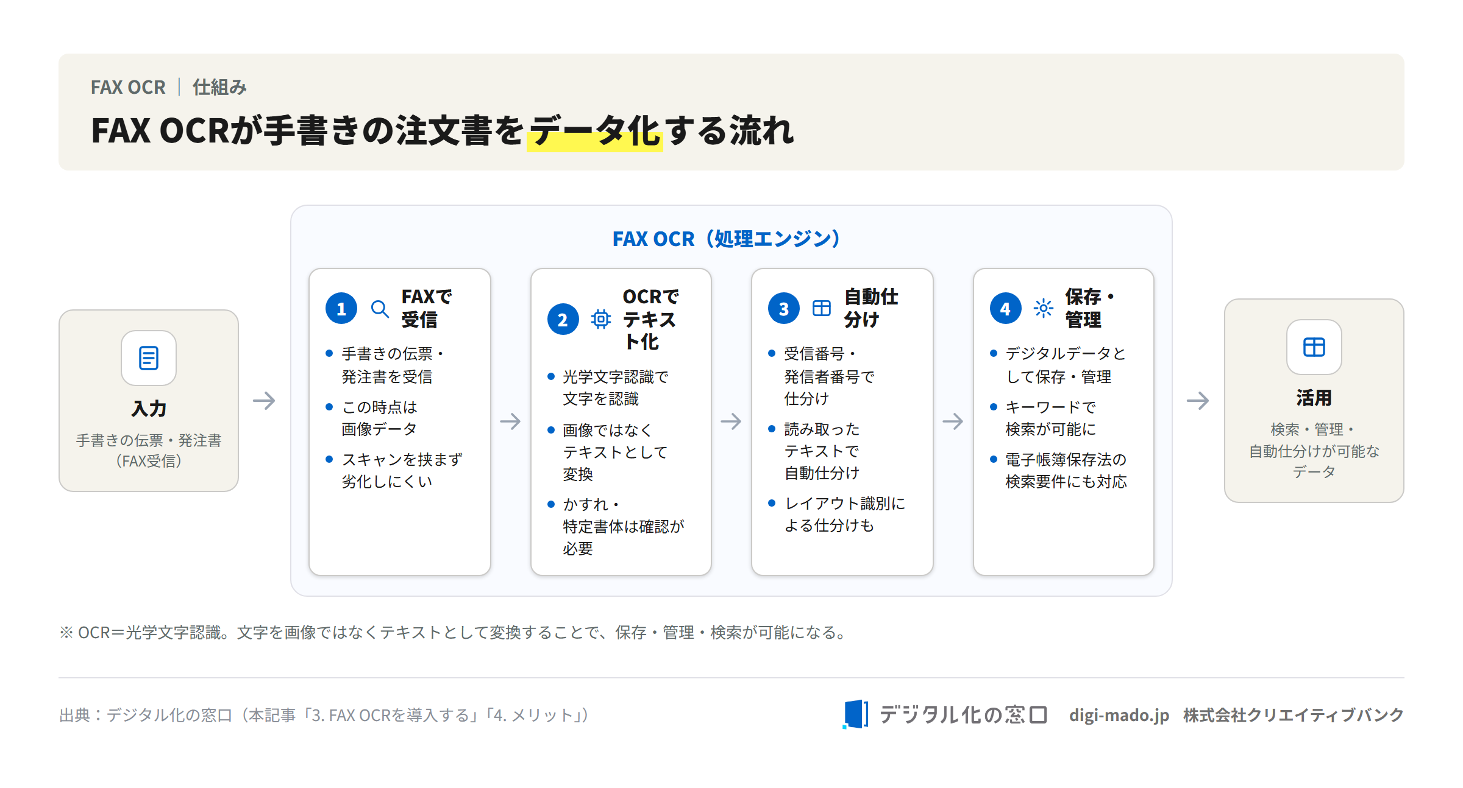Click the blue step number 4 badge
1463x788 pixels.
pyautogui.click(x=1005, y=309)
